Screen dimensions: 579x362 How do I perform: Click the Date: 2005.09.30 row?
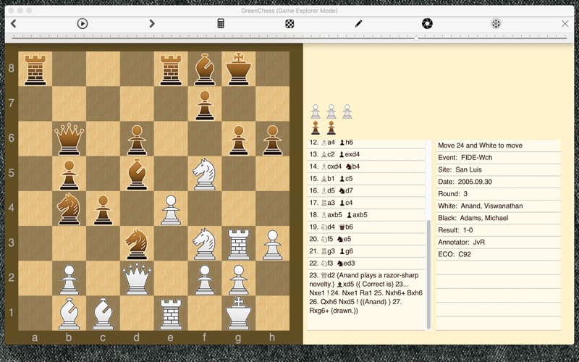(498, 182)
